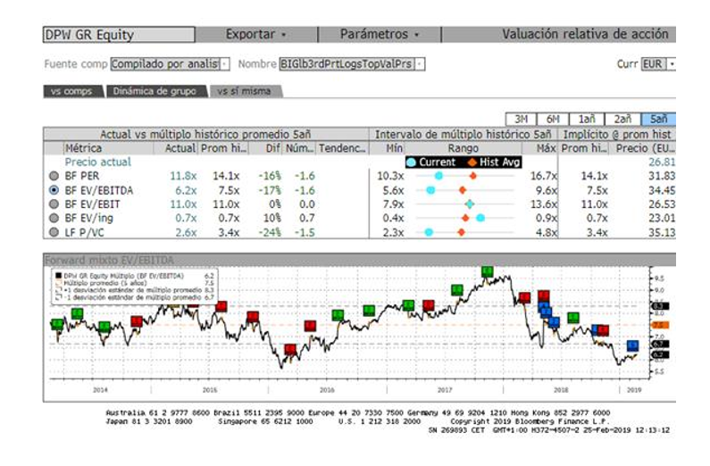
Task: Click the BF EV/EBITDA actual value 6.2x
Action: 186,190
